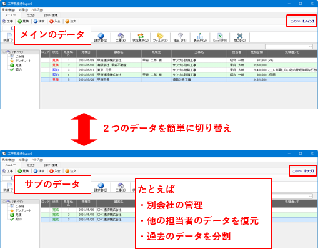Open the 保存・環境 tab in サブ window

point(51,165)
